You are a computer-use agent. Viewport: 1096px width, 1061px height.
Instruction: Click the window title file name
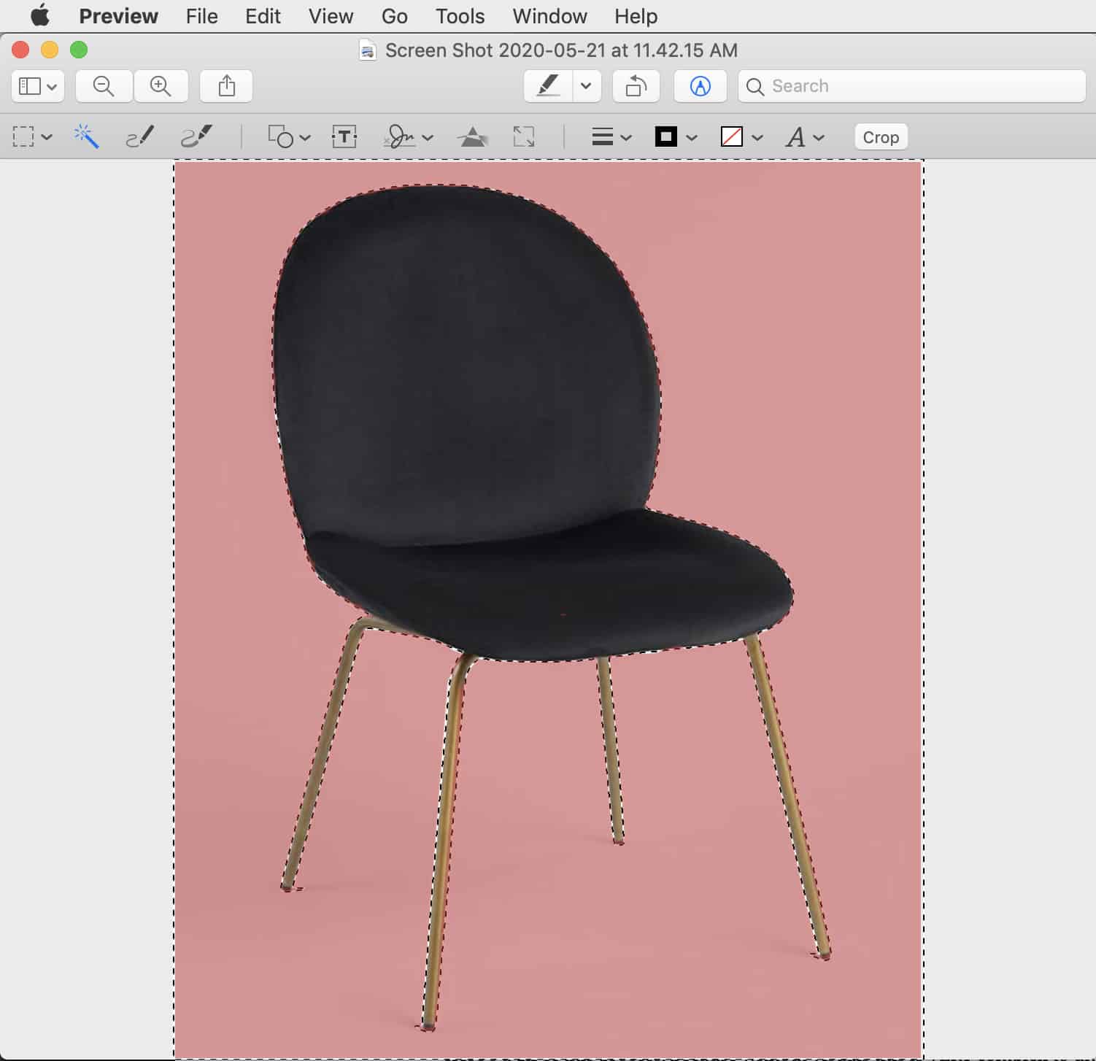pyautogui.click(x=561, y=50)
